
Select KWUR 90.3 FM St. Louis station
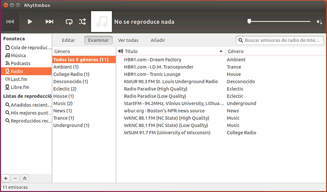point(221,81)
